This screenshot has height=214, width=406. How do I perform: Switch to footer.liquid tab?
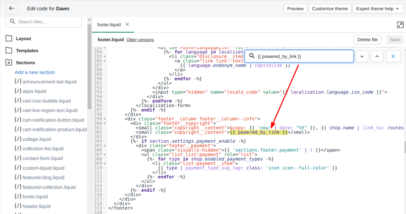pos(109,25)
